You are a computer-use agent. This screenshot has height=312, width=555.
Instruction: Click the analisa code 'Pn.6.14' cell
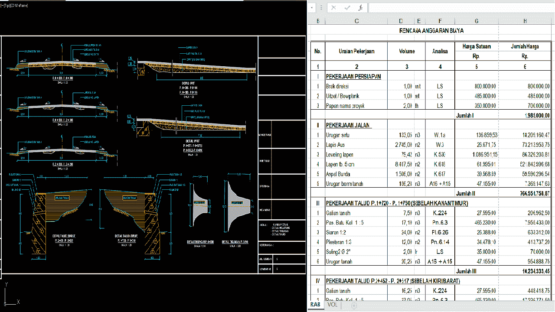440,242
